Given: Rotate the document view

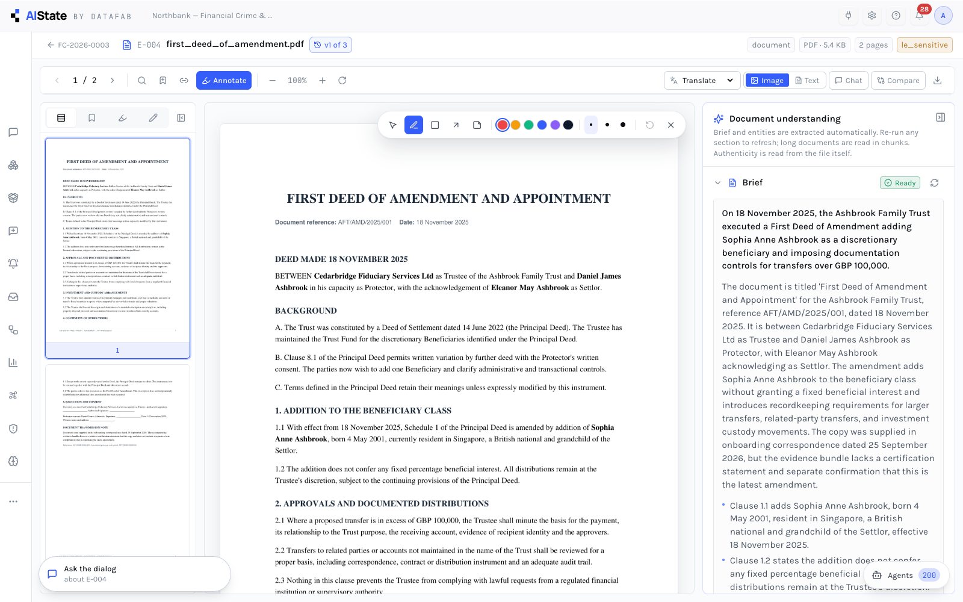Looking at the screenshot, I should (342, 80).
